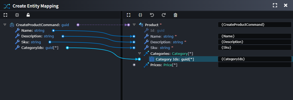Click connector dot after source Name
The height and width of the screenshot is (100, 293).
[x=53, y=30]
